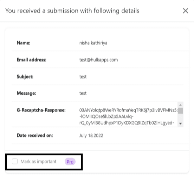The height and width of the screenshot is (177, 194).
Task: Click the 'Message:' field label
Action: [26, 93]
